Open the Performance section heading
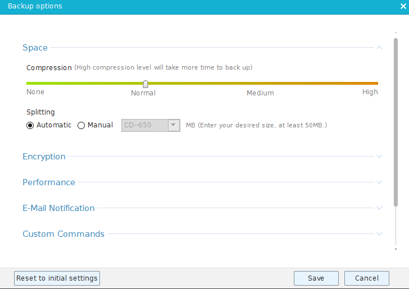409x289 pixels. tap(49, 182)
